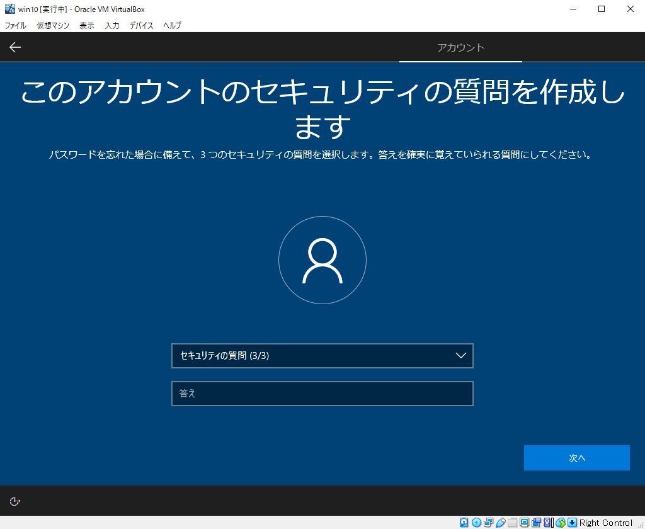The image size is (645, 529).
Task: Click the USB devices status icon
Action: tap(500, 522)
